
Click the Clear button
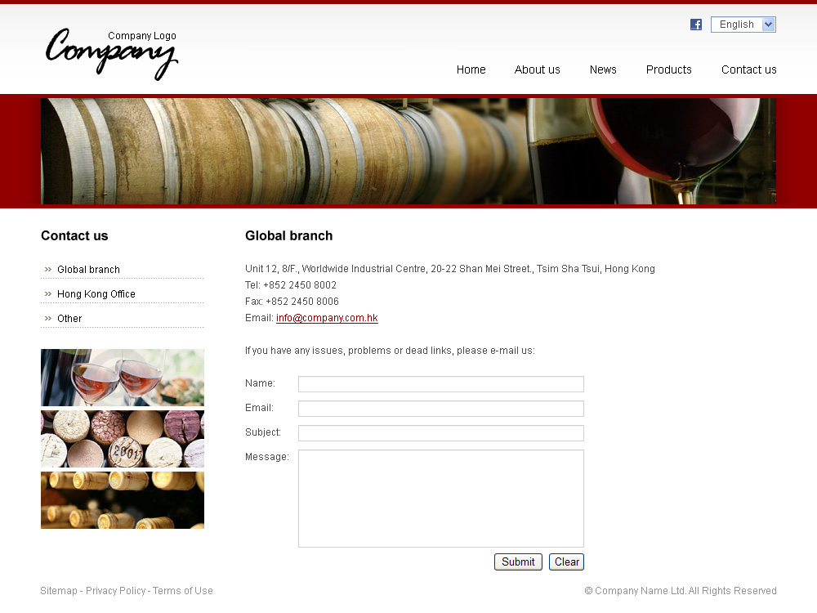[566, 562]
